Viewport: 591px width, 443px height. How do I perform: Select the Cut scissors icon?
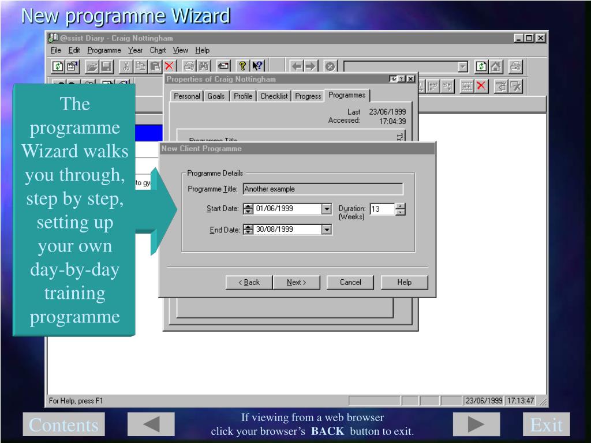(126, 67)
